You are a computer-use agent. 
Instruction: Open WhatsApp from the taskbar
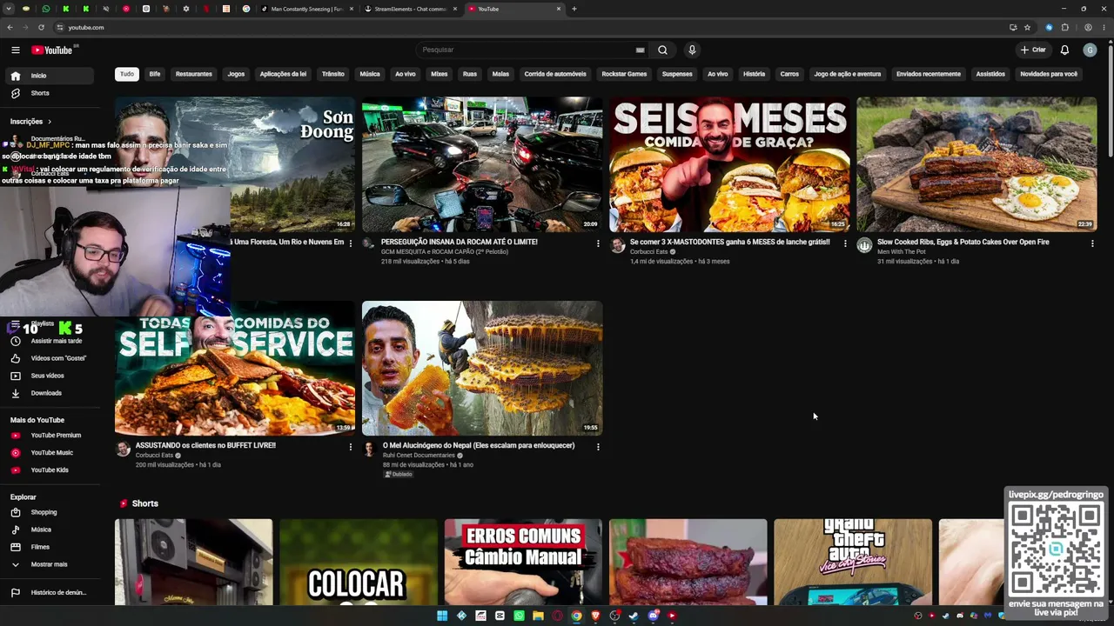tap(519, 616)
